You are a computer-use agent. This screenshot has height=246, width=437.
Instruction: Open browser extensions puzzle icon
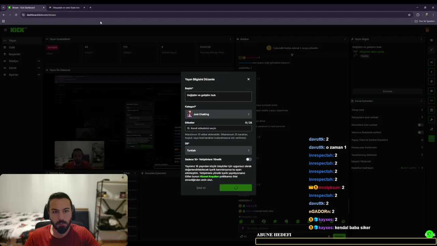(418, 15)
